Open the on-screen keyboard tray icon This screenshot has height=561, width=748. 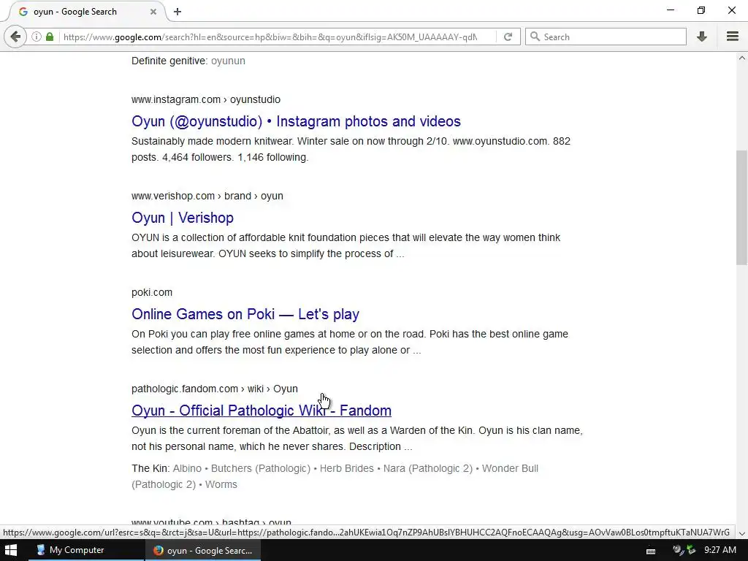[651, 551]
